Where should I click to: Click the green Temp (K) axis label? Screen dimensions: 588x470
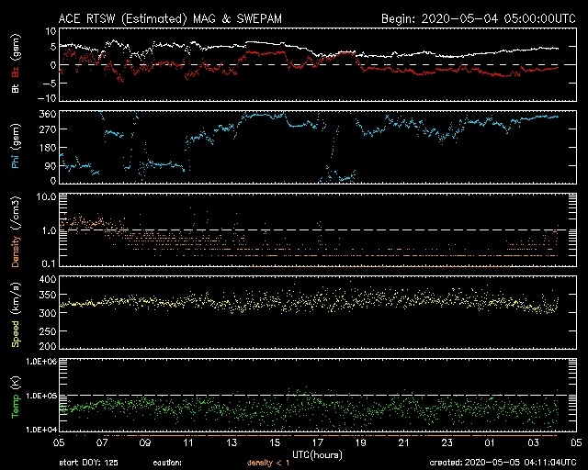15,395
